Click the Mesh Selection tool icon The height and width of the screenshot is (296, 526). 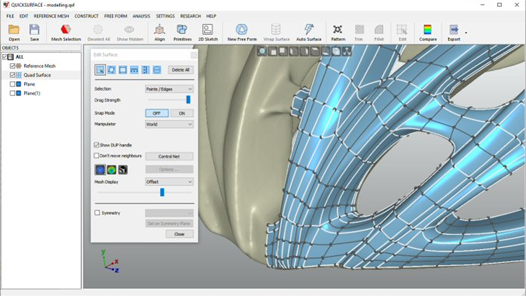tap(65, 30)
